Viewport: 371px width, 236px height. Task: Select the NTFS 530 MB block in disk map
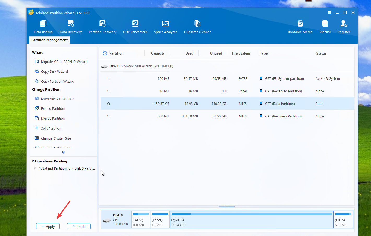[344, 220]
